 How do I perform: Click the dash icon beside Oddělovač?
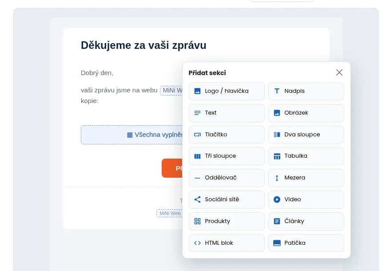click(197, 178)
